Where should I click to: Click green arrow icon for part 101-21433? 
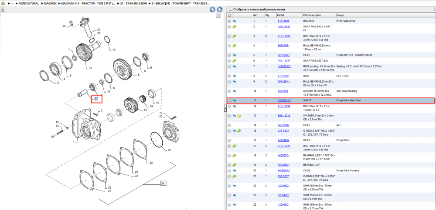(x=235, y=27)
